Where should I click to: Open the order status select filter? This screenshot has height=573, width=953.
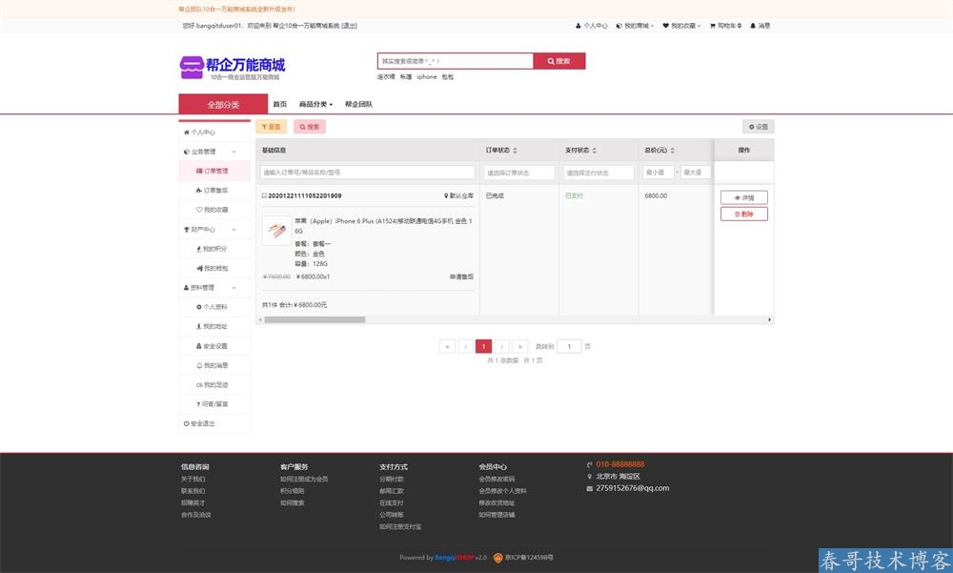[x=519, y=173]
